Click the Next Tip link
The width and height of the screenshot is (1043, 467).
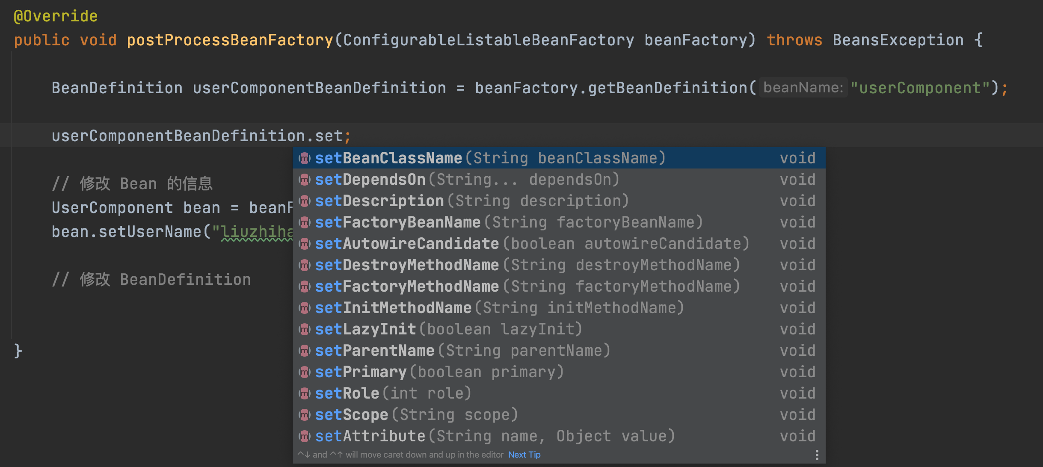524,455
